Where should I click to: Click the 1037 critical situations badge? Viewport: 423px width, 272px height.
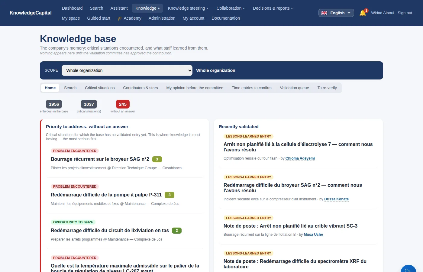point(89,104)
